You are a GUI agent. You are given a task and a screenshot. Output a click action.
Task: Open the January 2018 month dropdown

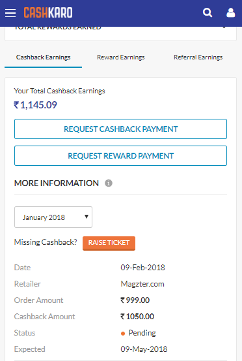(x=53, y=217)
